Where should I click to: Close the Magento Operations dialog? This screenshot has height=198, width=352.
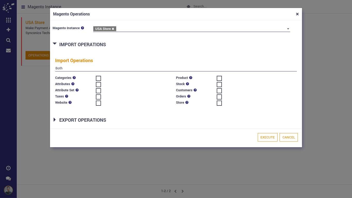pyautogui.click(x=297, y=14)
